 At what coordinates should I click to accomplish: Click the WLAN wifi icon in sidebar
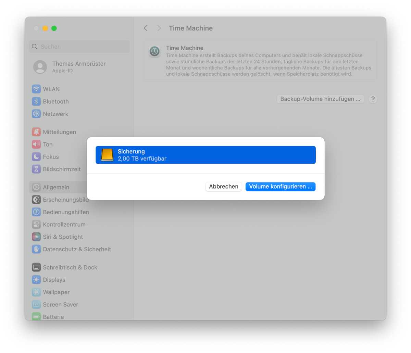(36, 89)
